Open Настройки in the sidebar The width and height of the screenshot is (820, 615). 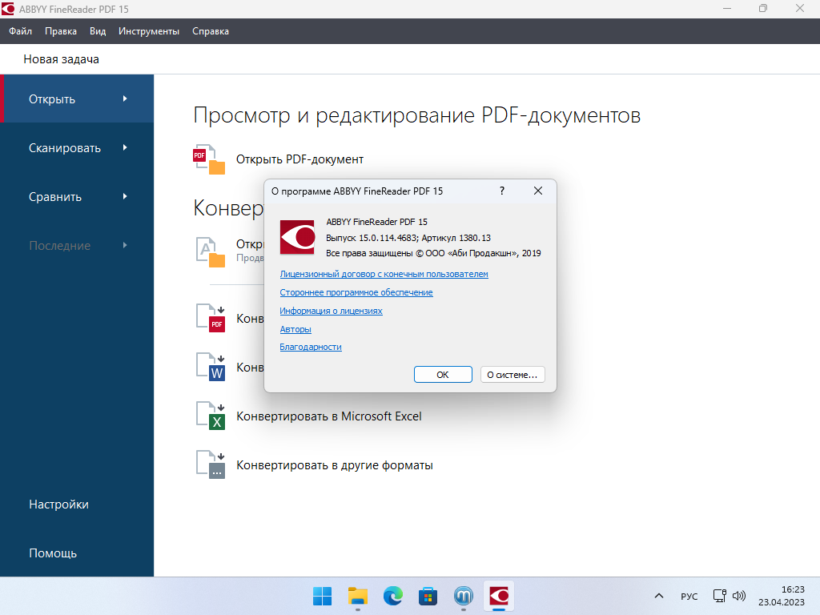point(58,504)
